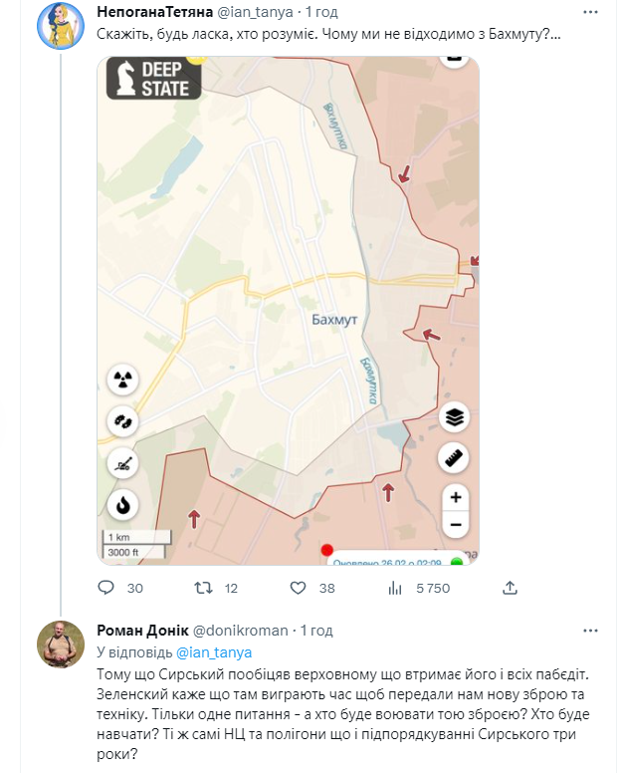Retweet the post by НепоганаТетяна
Viewport: 620px width, 773px height.
pos(202,589)
